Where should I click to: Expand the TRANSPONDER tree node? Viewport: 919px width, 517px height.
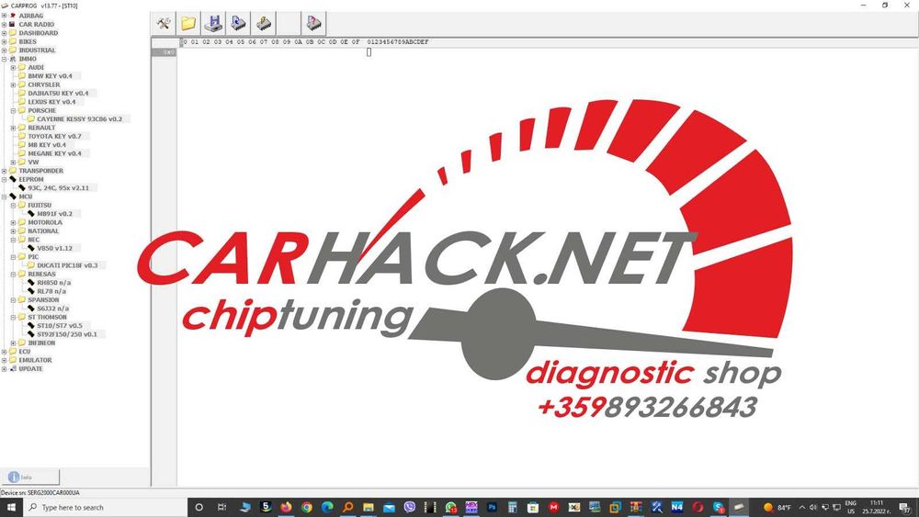(4, 171)
